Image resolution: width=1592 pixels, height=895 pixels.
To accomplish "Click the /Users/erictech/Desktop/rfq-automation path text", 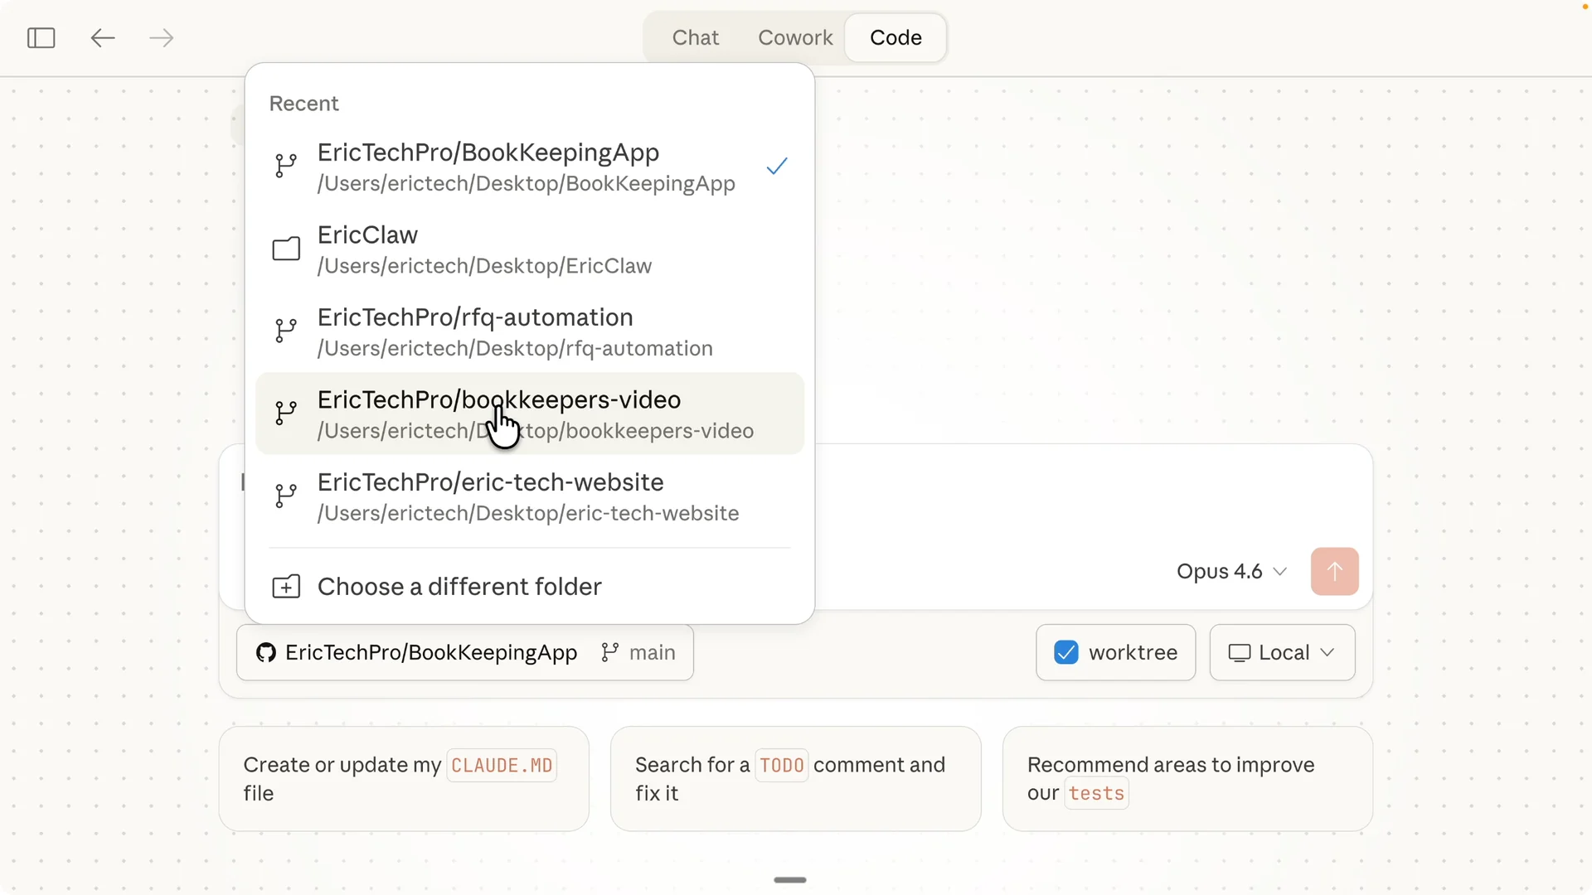I will click(x=515, y=348).
